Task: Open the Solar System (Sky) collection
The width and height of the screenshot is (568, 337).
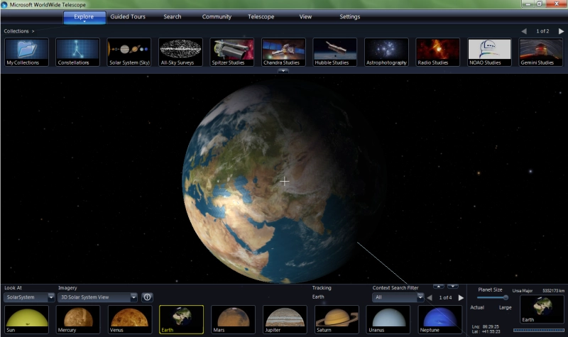Action: click(129, 52)
